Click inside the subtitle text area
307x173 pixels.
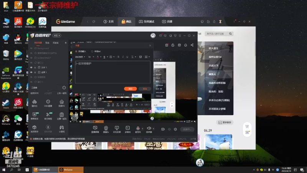[112, 72]
